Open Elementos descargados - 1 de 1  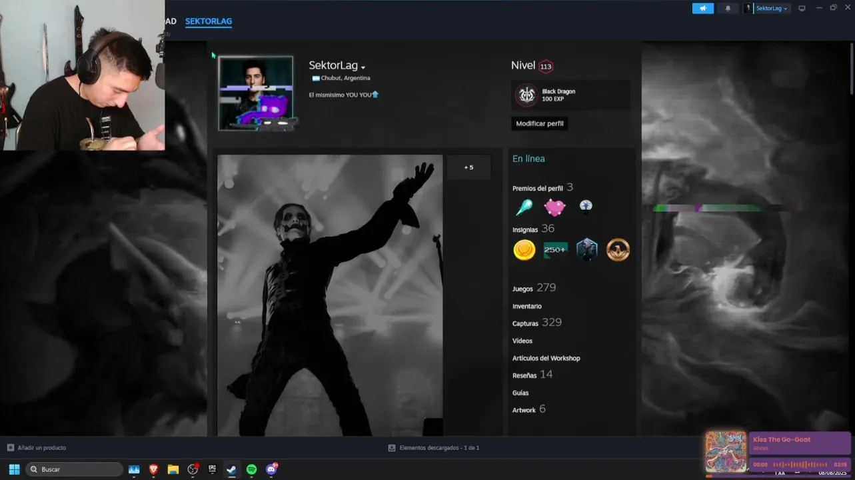439,448
